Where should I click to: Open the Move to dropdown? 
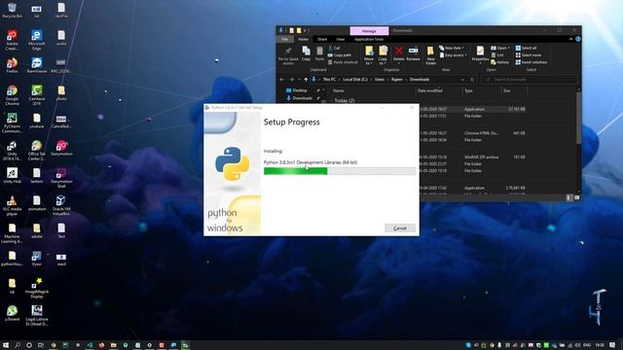point(369,55)
